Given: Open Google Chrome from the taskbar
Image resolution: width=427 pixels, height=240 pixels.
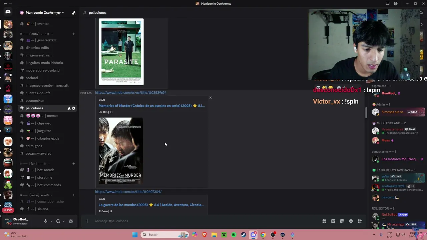Looking at the screenshot, I should click(263, 235).
